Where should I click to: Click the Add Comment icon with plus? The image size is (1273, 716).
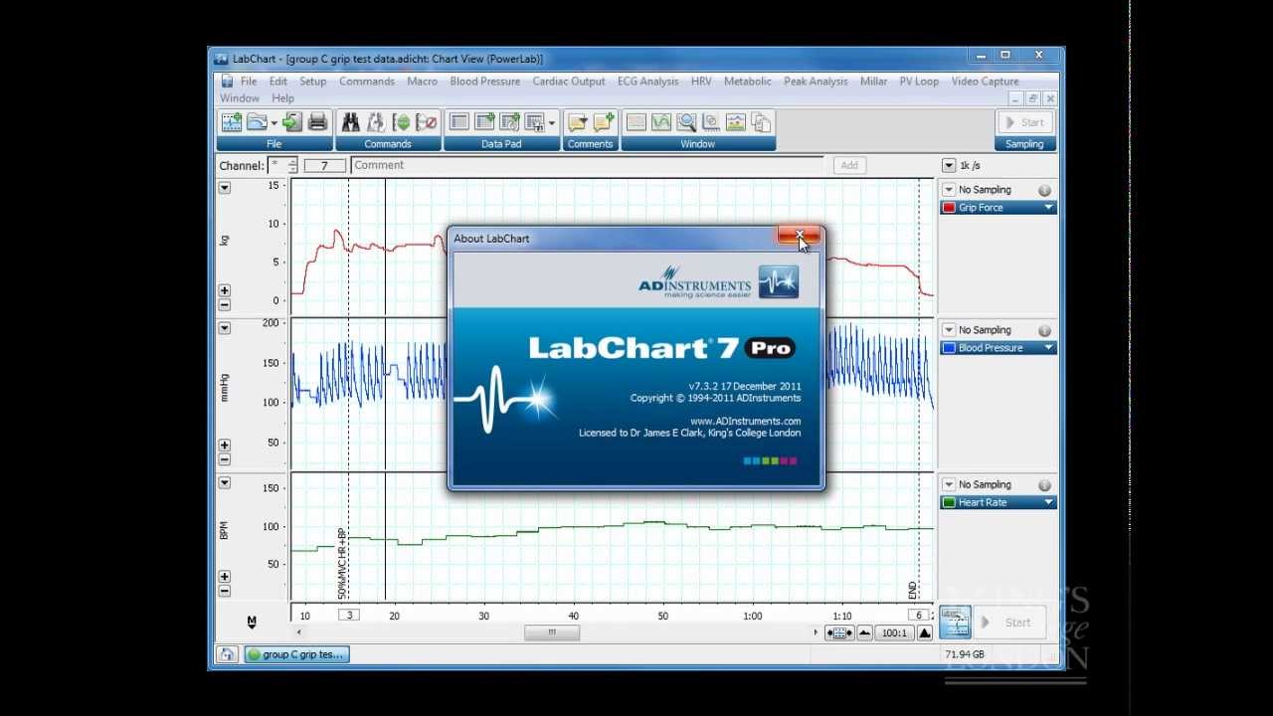click(604, 122)
